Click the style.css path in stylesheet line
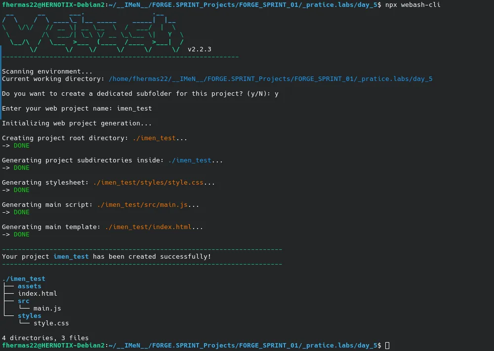The image size is (494, 351). point(148,183)
